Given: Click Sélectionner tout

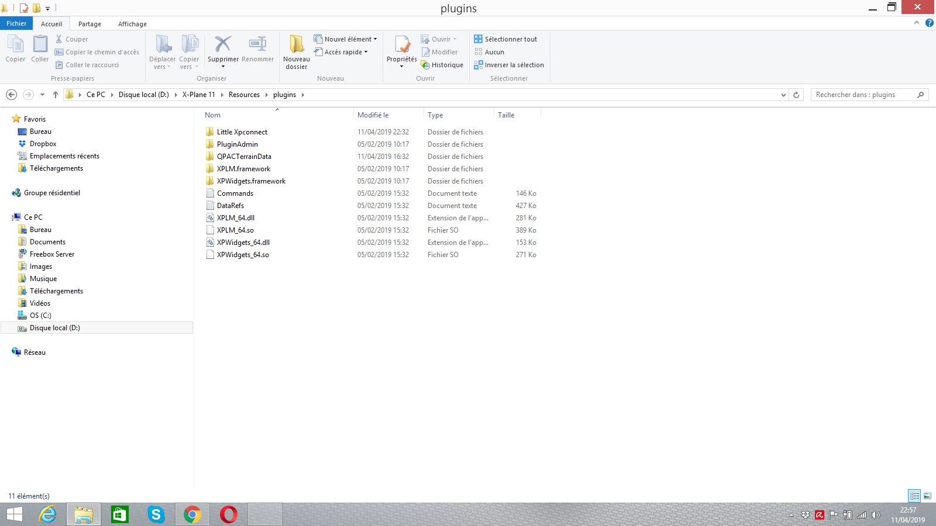Looking at the screenshot, I should coord(505,39).
